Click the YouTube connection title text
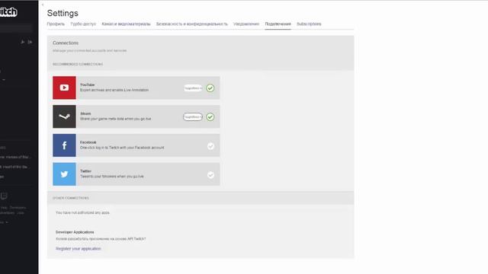 point(87,84)
